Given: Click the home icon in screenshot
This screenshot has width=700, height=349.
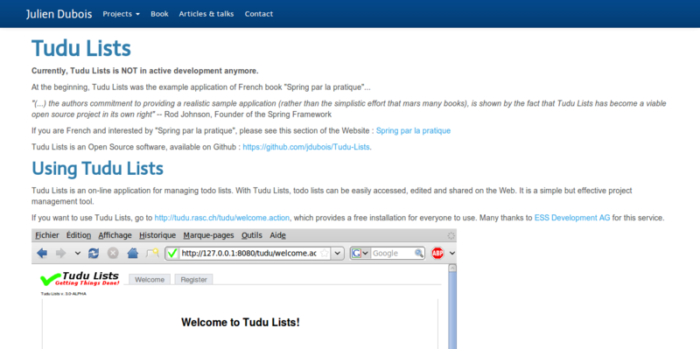Looking at the screenshot, I should 133,254.
